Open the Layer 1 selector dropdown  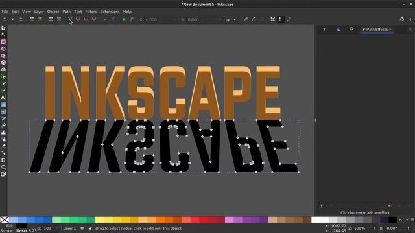coord(69,228)
